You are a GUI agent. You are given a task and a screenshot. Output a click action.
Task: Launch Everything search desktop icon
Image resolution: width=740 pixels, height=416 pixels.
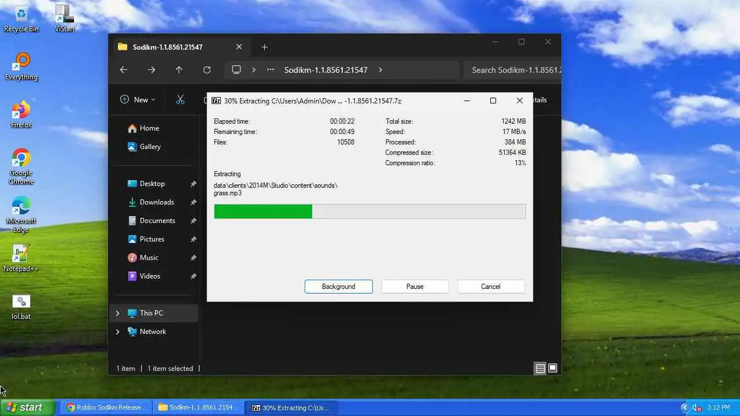pyautogui.click(x=21, y=66)
